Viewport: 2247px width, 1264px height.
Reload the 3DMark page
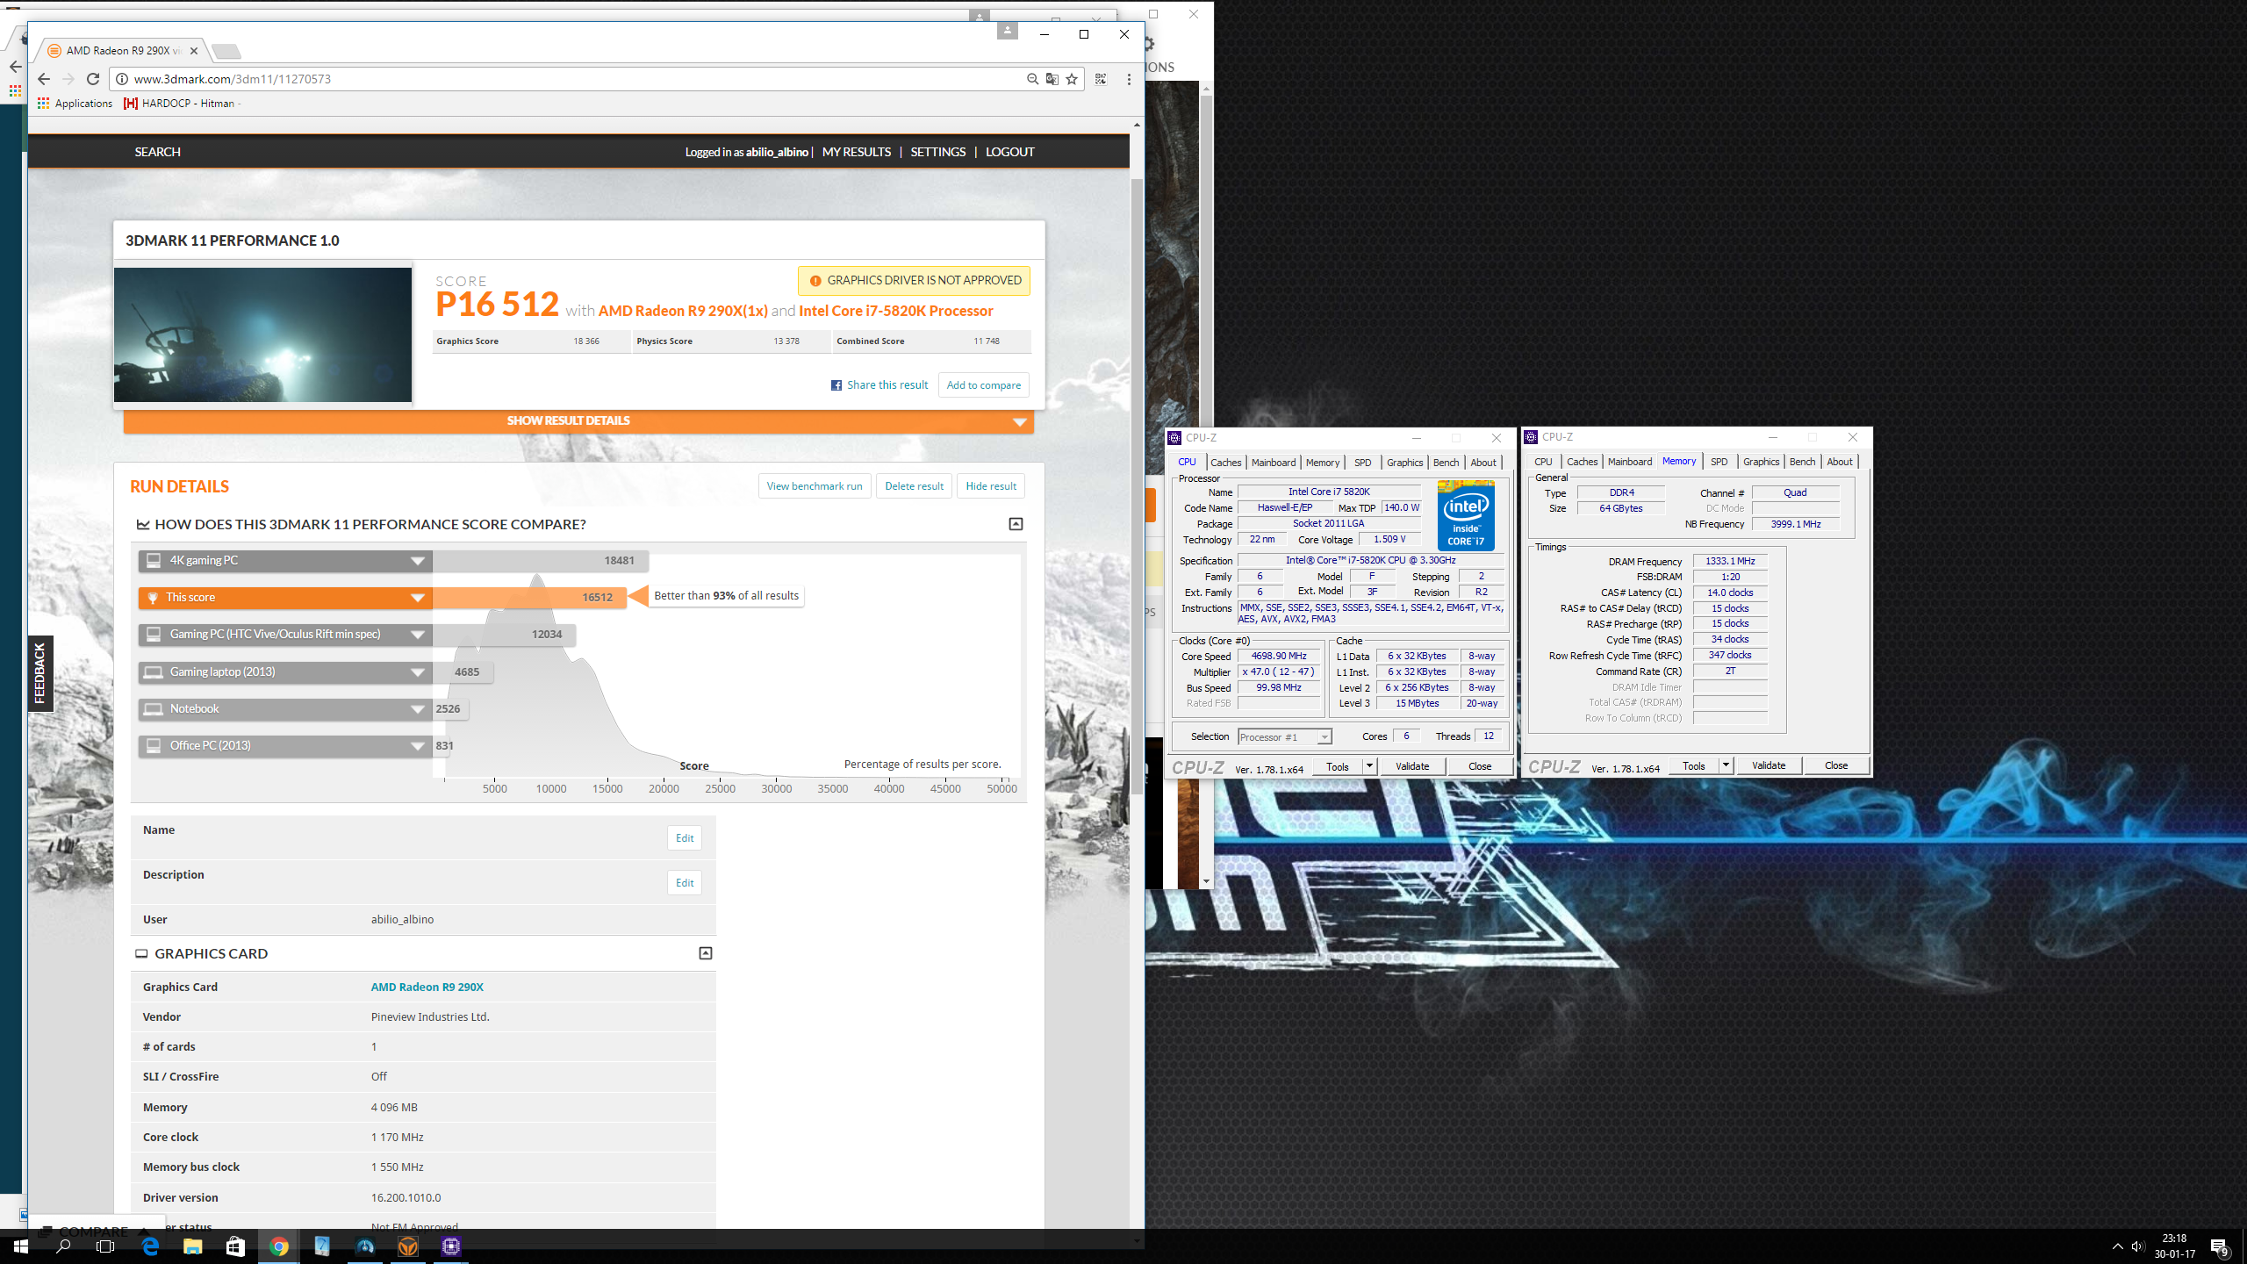pos(93,79)
